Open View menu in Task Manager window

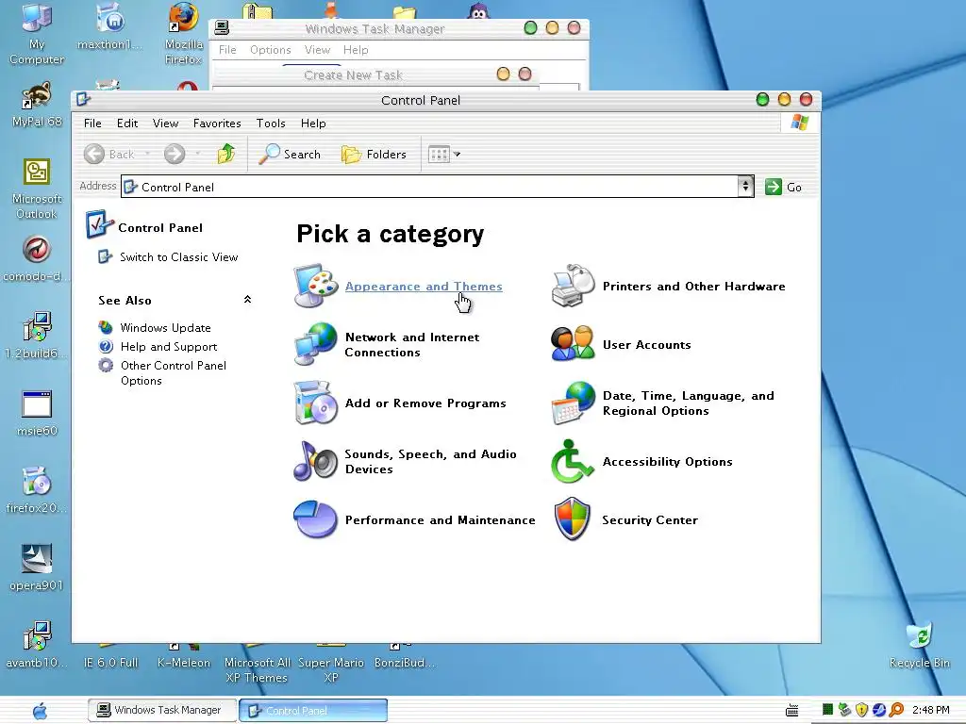[317, 50]
